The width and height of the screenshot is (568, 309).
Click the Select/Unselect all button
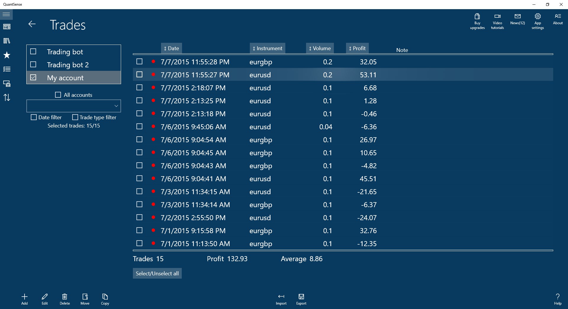157,273
